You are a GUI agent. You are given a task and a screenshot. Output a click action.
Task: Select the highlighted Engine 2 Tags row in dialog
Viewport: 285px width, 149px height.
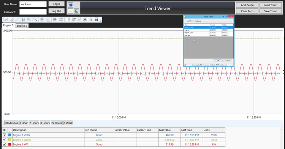pos(209,27)
